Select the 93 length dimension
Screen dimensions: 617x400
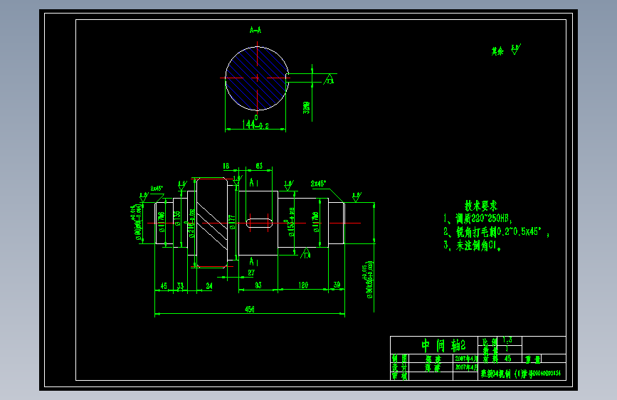pyautogui.click(x=258, y=285)
